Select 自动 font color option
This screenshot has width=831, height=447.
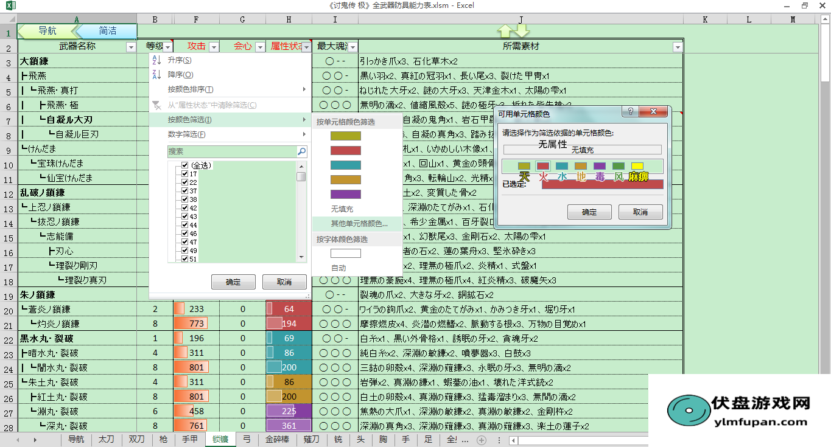[x=357, y=268]
